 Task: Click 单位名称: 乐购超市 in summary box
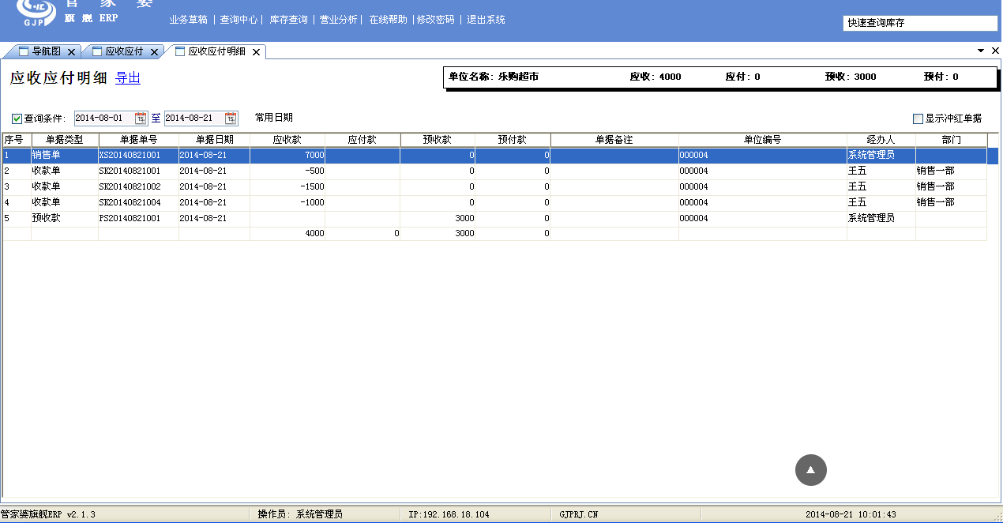[x=494, y=77]
